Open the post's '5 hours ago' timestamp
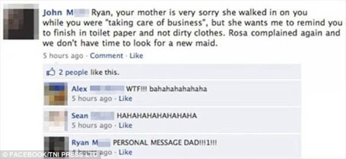Viewport: 346px width, 159px height. 63,56
